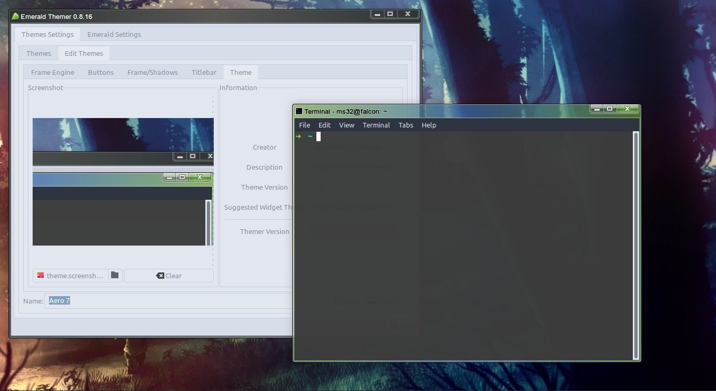This screenshot has width=716, height=391.
Task: Click the red image icon on theme.screenshot button
Action: click(40, 275)
